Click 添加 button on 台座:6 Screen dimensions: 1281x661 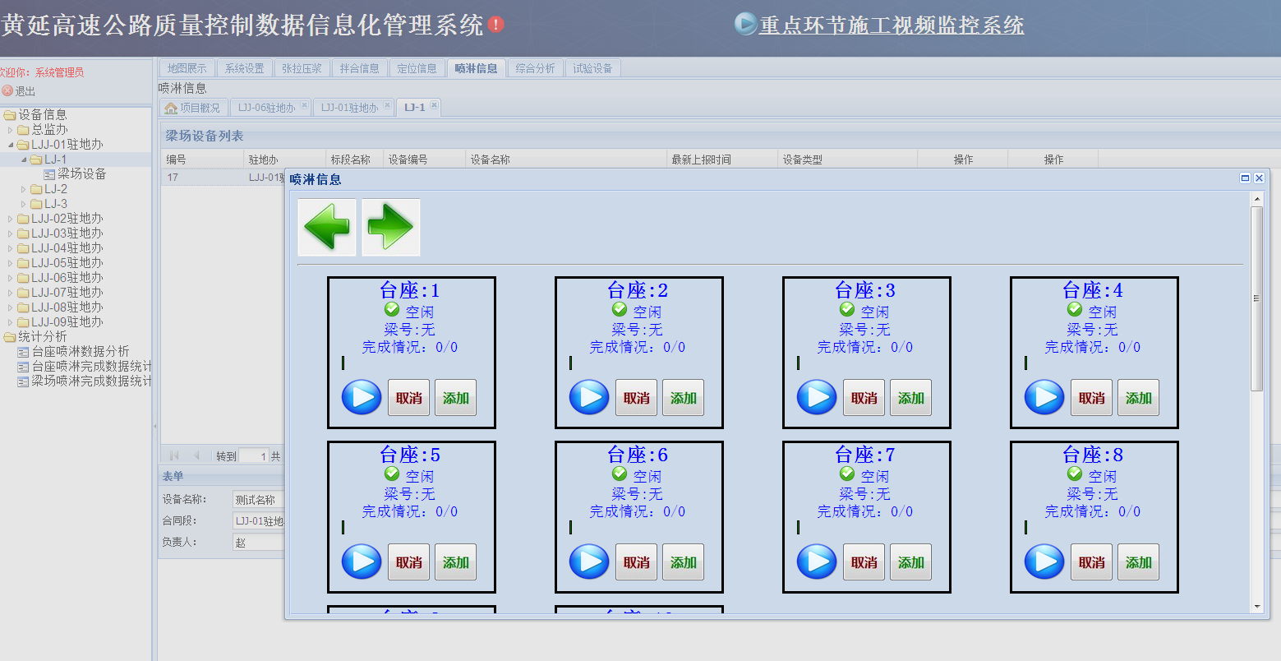[x=684, y=562]
